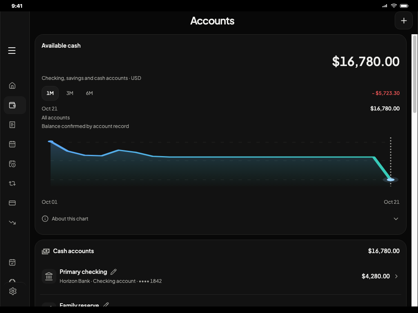The height and width of the screenshot is (313, 418).
Task: Click the info icon beside About this chart
Action: (45, 218)
